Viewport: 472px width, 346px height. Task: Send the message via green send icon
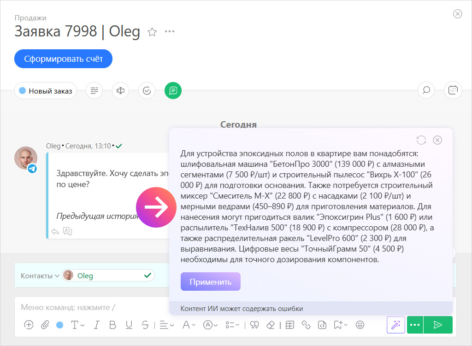[437, 325]
